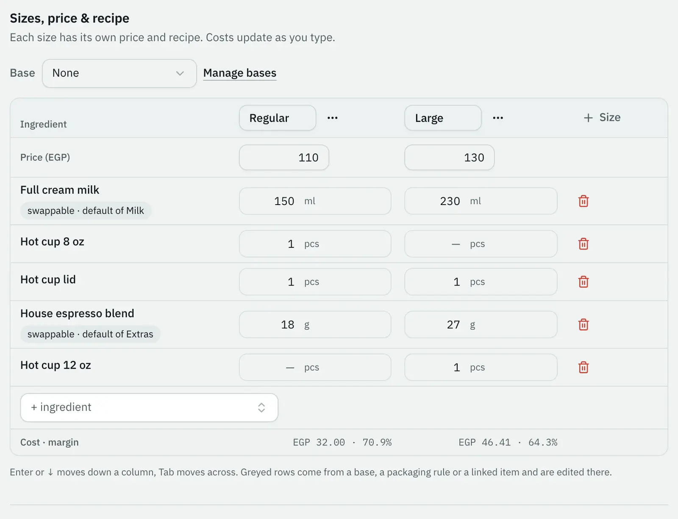The height and width of the screenshot is (519, 678).
Task: Click the Regular cost 'EGP 32.00 · 70.9%'
Action: point(342,442)
